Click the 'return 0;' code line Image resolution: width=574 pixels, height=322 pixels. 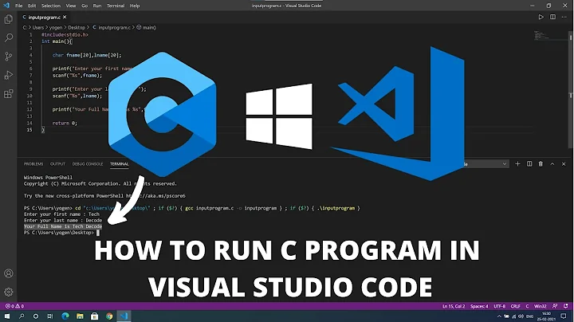click(65, 123)
